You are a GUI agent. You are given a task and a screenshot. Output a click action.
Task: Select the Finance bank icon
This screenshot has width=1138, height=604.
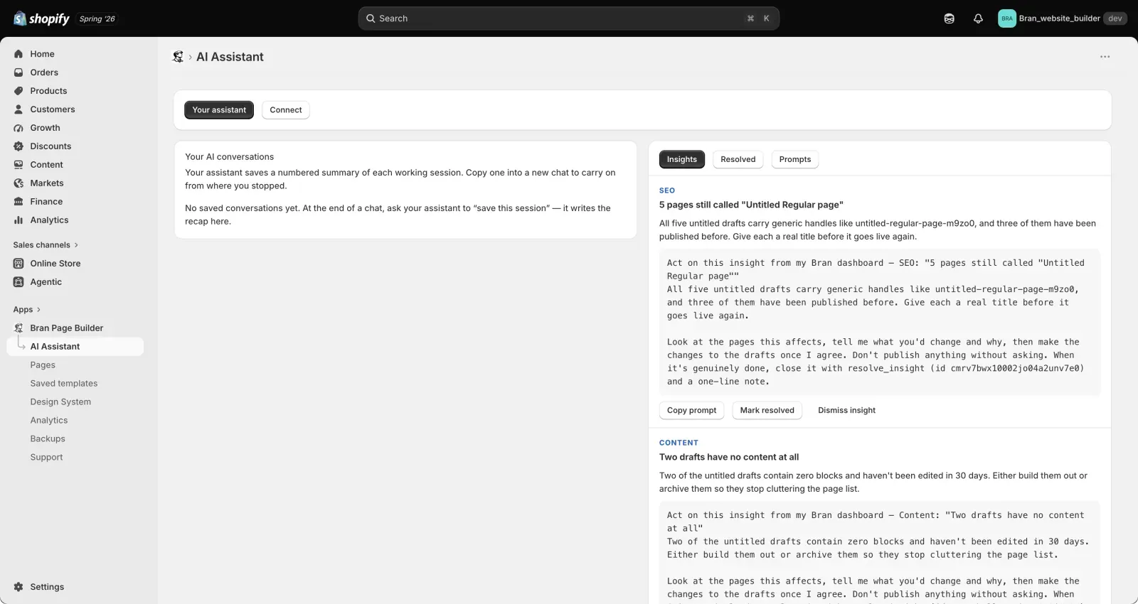(x=18, y=202)
